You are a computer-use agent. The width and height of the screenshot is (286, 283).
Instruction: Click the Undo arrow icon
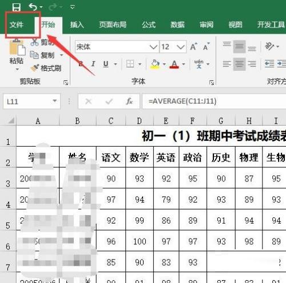tap(33, 7)
